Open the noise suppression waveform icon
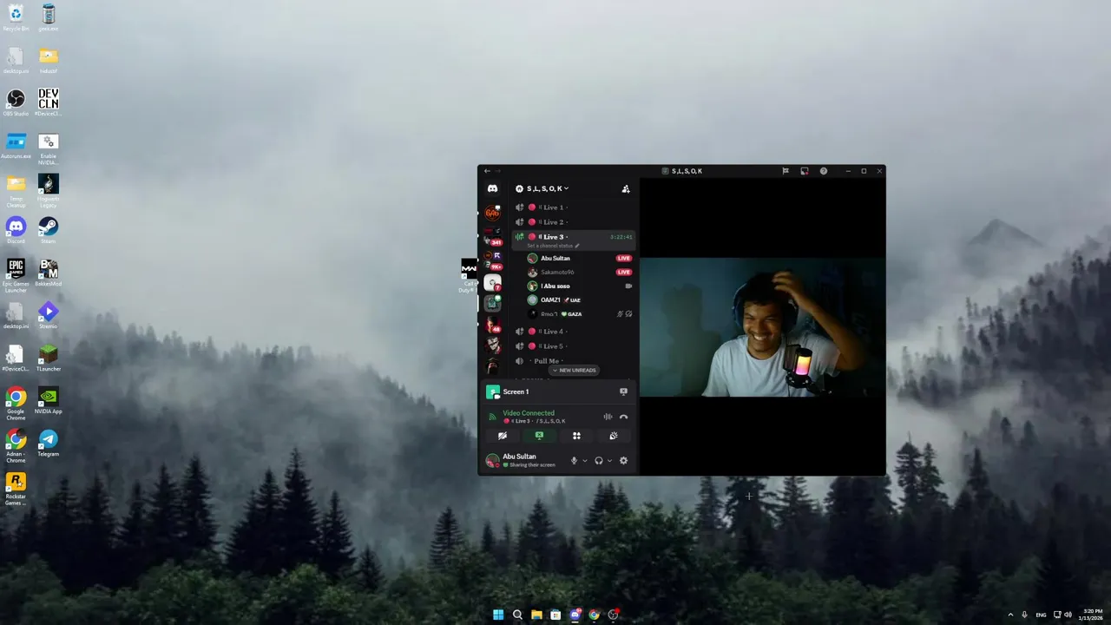 point(608,417)
